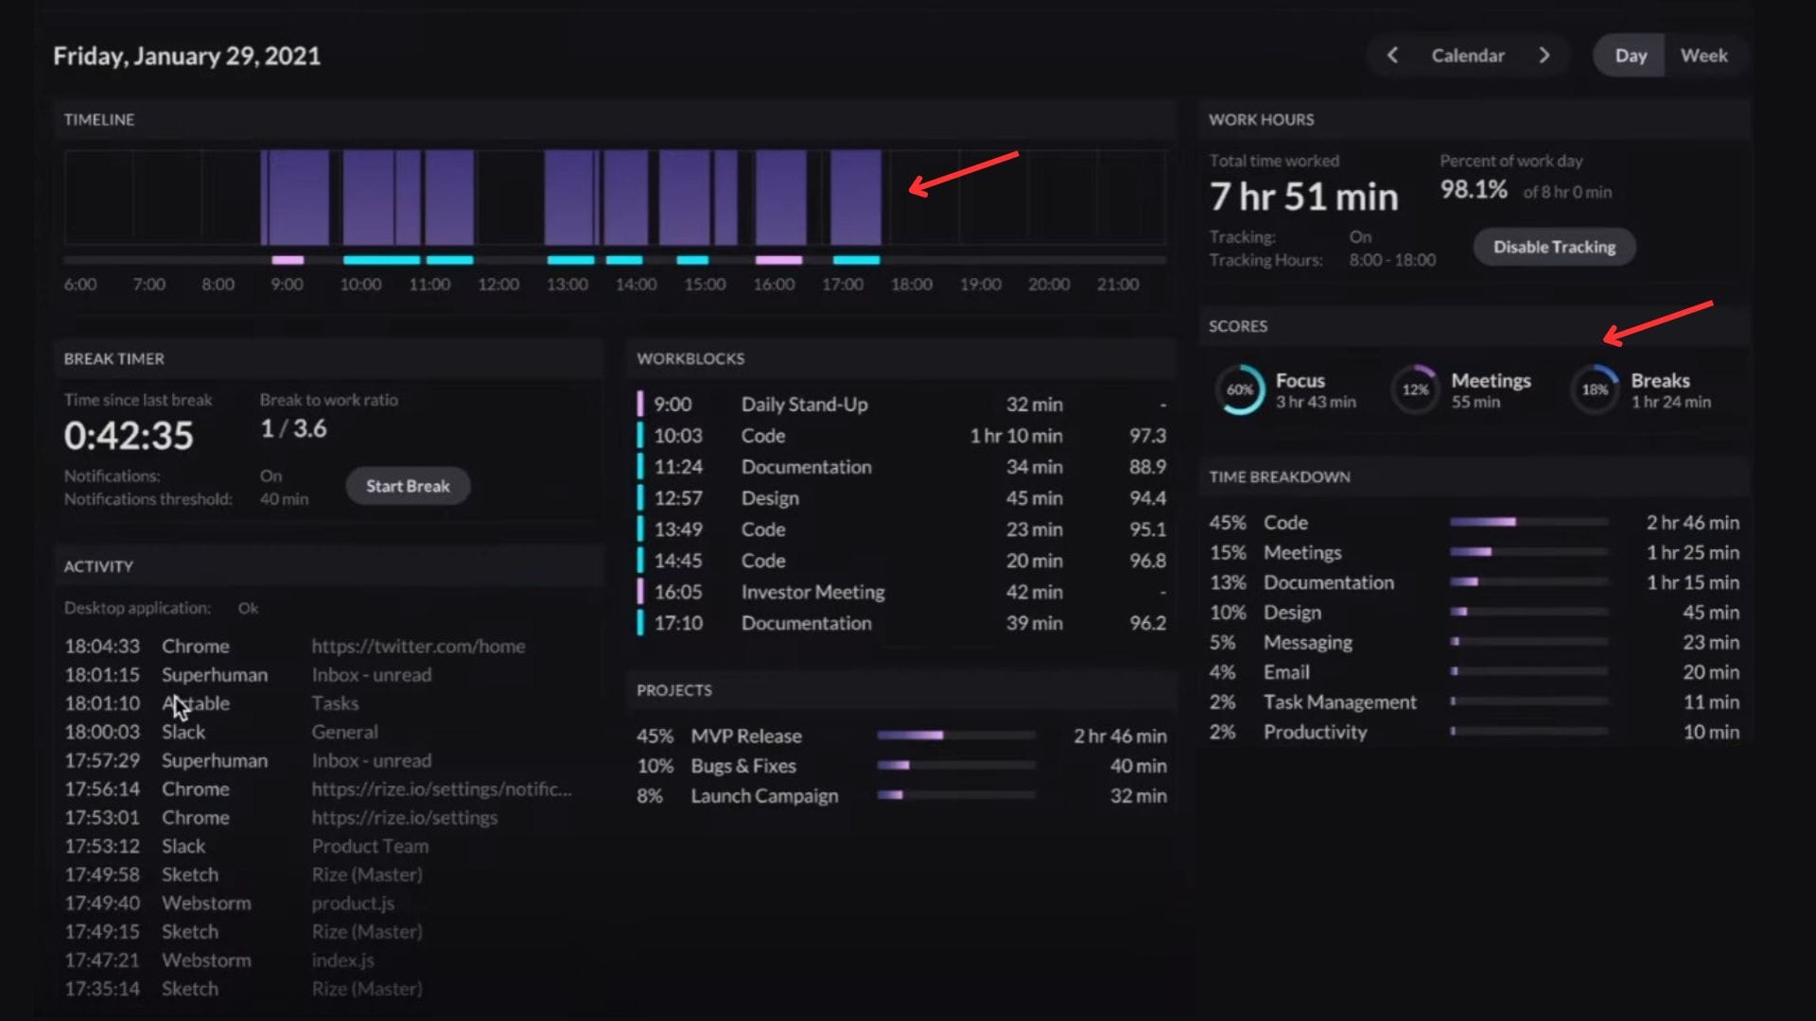
Task: Click the previous day chevron arrow
Action: [1392, 55]
